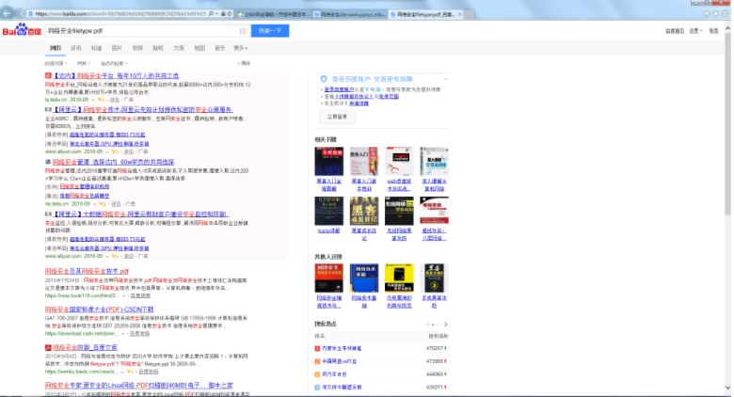This screenshot has width=734, height=397.
Task: Click the browser back arrow button
Action: (7, 13)
